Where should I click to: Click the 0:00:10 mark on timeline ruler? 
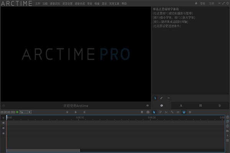point(80,117)
